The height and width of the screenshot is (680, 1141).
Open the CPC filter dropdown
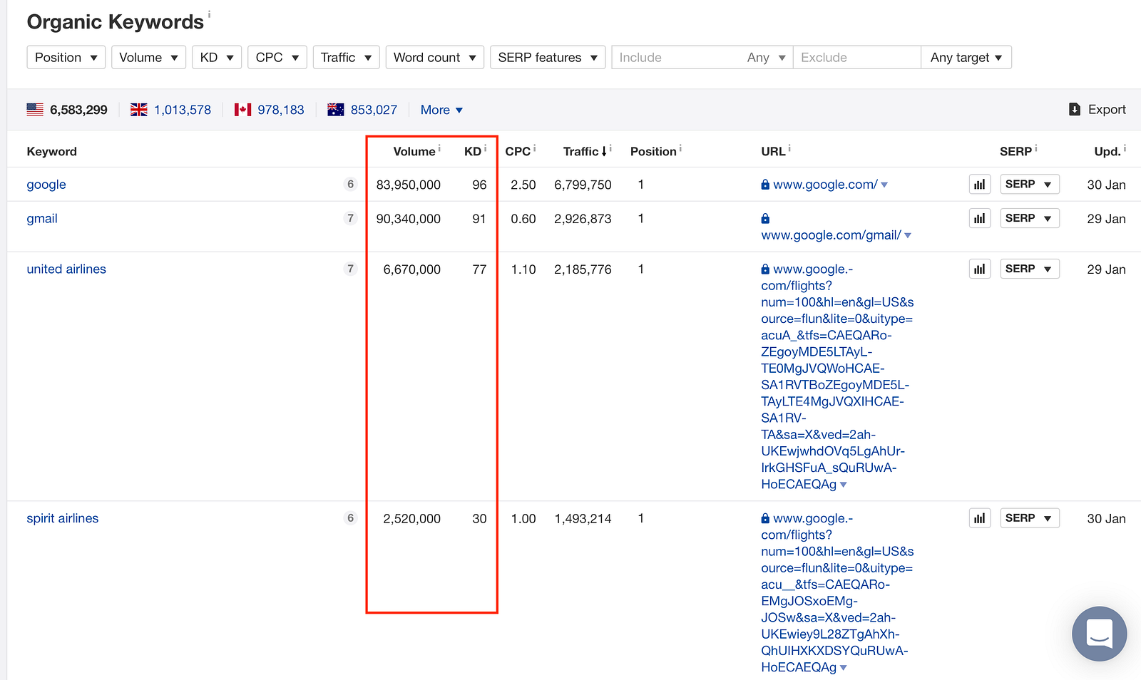(x=277, y=57)
